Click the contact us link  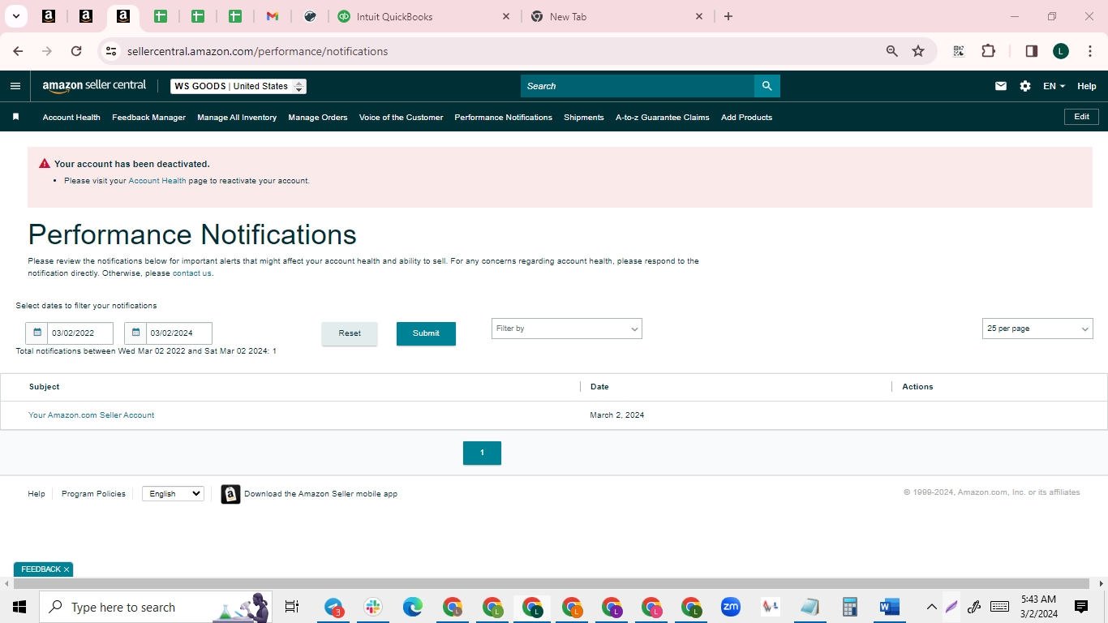(192, 273)
